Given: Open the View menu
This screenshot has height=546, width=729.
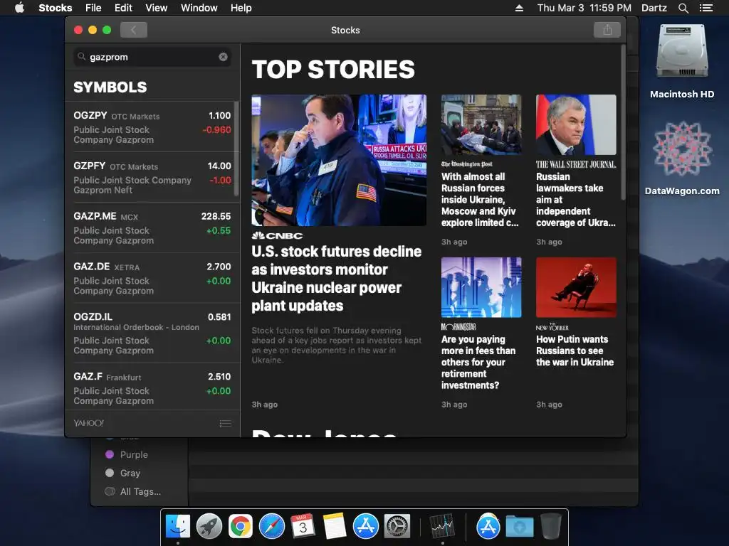Looking at the screenshot, I should click(x=156, y=8).
